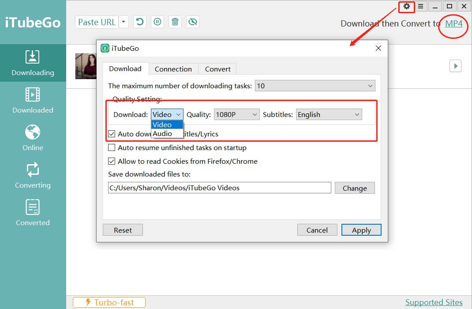Open the Subtitles English dropdown
This screenshot has width=472, height=309.
coord(329,114)
